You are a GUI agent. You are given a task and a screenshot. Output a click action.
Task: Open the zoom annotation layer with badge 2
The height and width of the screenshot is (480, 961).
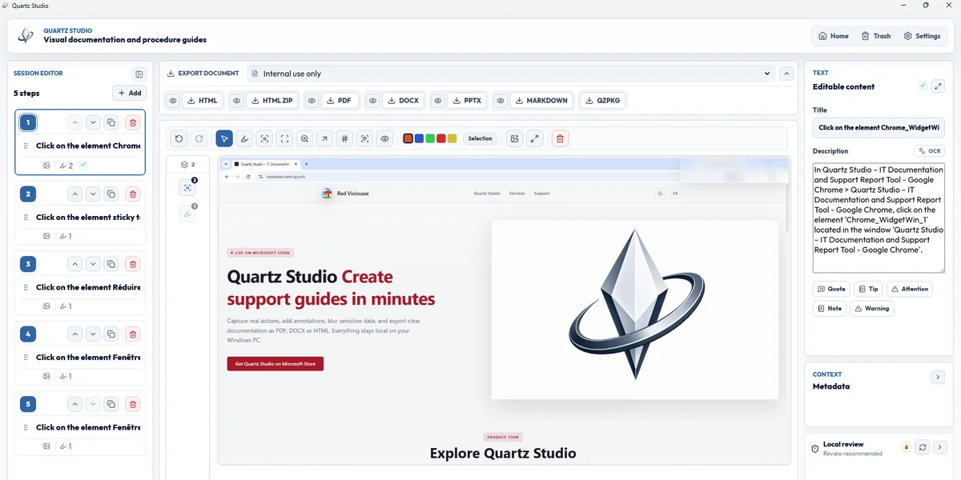coord(187,187)
